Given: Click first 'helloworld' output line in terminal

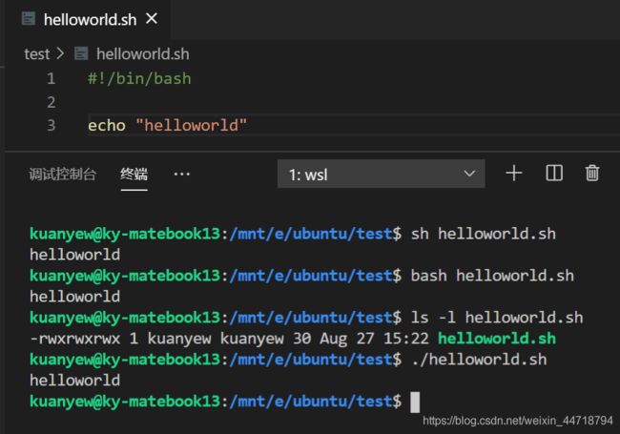Looking at the screenshot, I should 74,255.
